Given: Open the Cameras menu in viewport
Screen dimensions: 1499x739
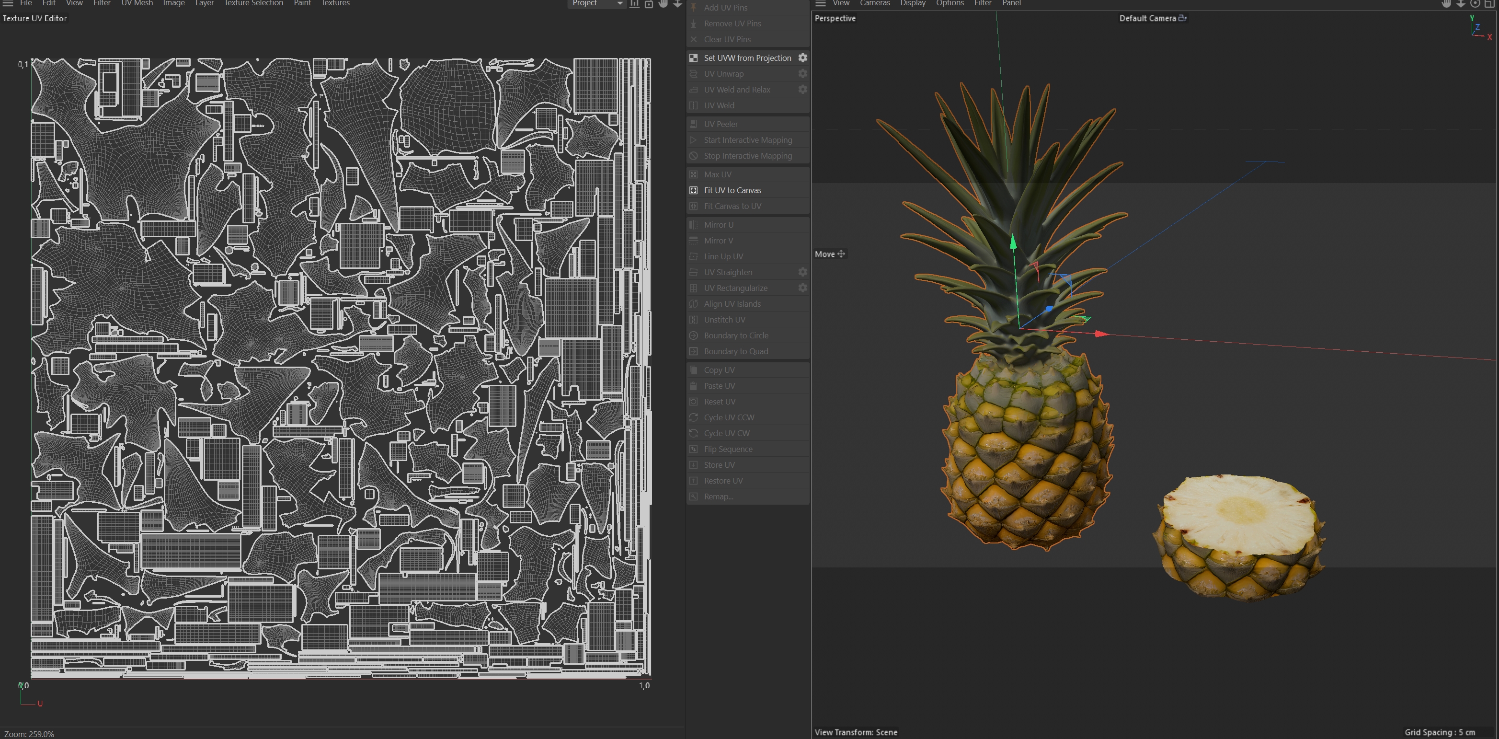Looking at the screenshot, I should point(875,3).
